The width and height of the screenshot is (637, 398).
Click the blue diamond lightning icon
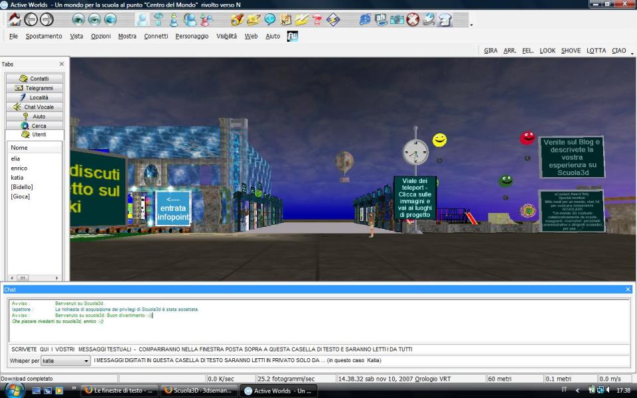pyautogui.click(x=333, y=19)
